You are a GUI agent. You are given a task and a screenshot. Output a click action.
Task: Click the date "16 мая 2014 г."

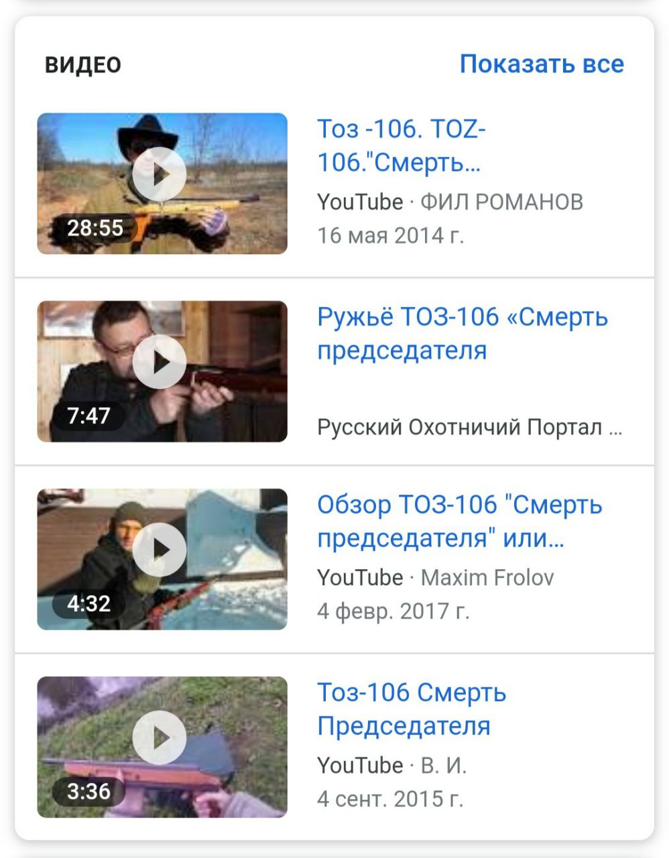coord(390,235)
